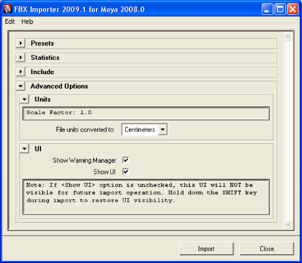Image resolution: width=302 pixels, height=263 pixels.
Task: Open the Help menu
Action: pyautogui.click(x=27, y=21)
